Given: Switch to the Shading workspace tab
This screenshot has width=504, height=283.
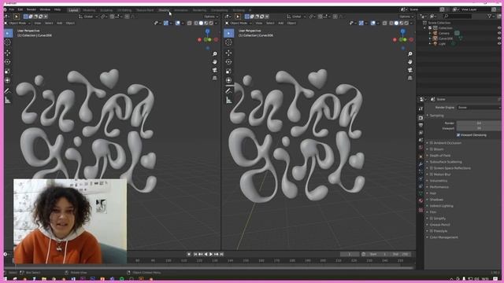Looking at the screenshot, I should coord(164,10).
